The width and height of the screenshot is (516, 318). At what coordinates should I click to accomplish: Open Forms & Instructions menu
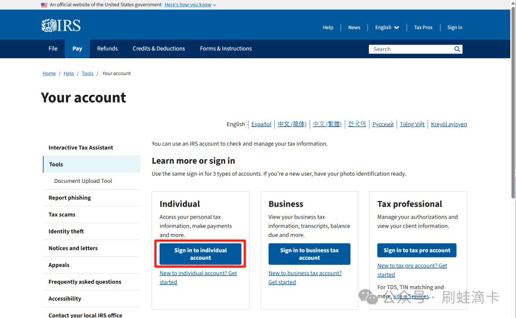(226, 49)
